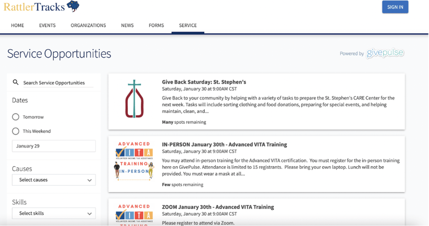
Task: Click the Dates filter heading
Action: point(20,101)
